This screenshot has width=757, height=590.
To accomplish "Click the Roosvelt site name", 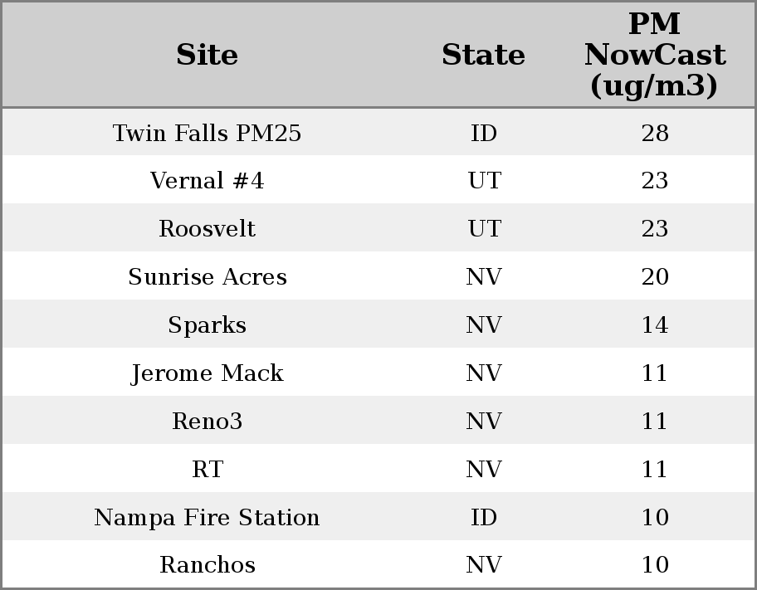I will coord(208,229).
